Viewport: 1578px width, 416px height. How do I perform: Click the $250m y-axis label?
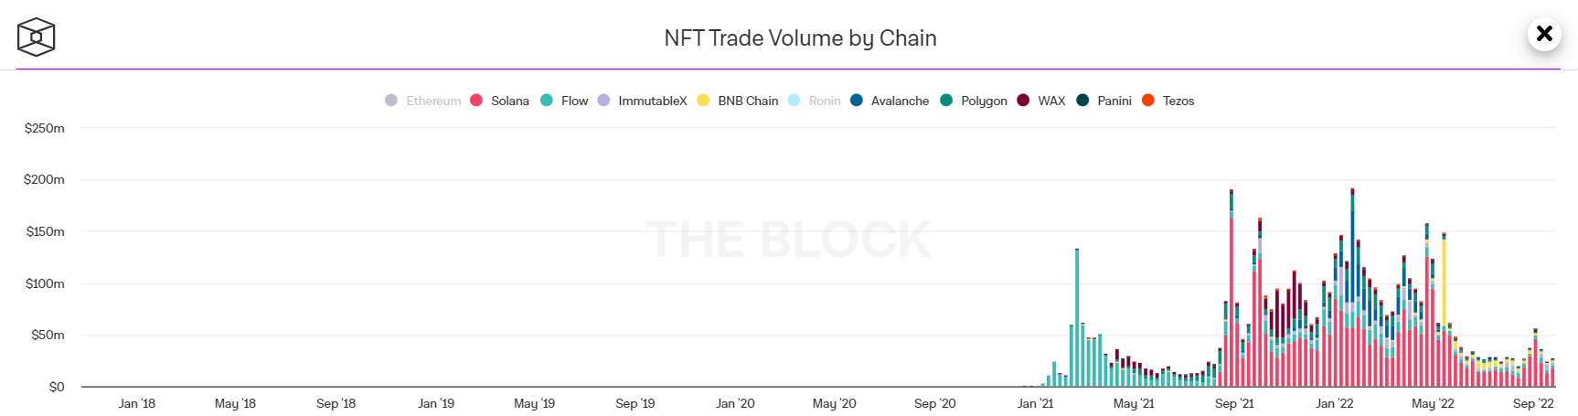45,128
